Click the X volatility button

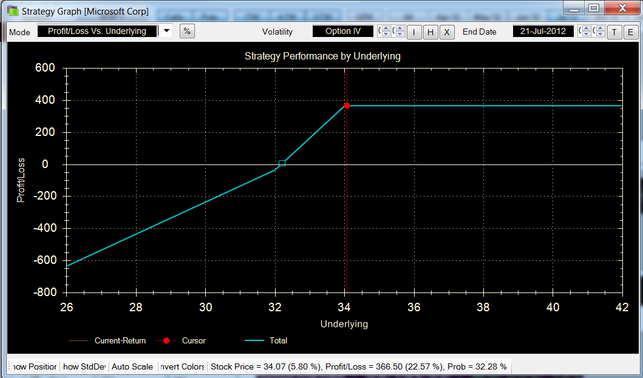point(446,32)
